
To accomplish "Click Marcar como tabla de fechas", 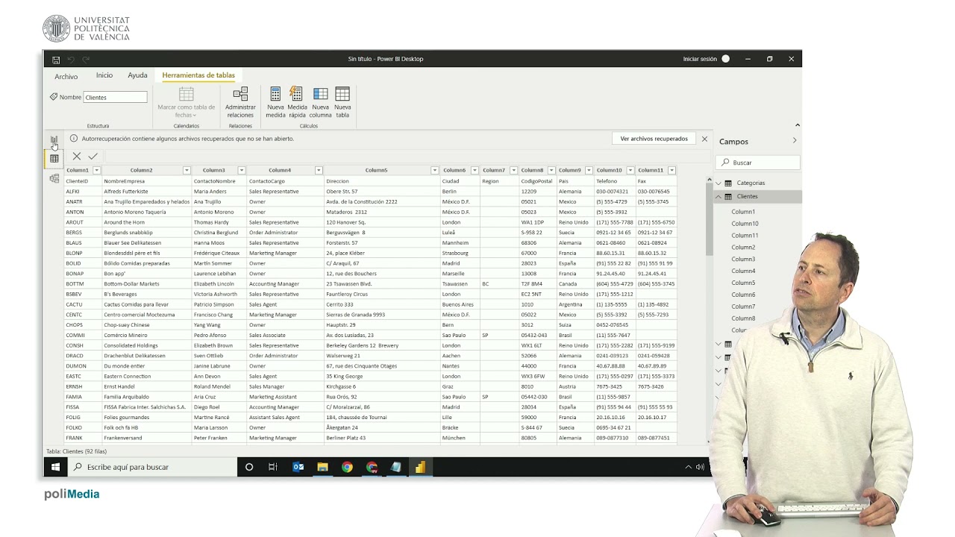I will pyautogui.click(x=187, y=102).
